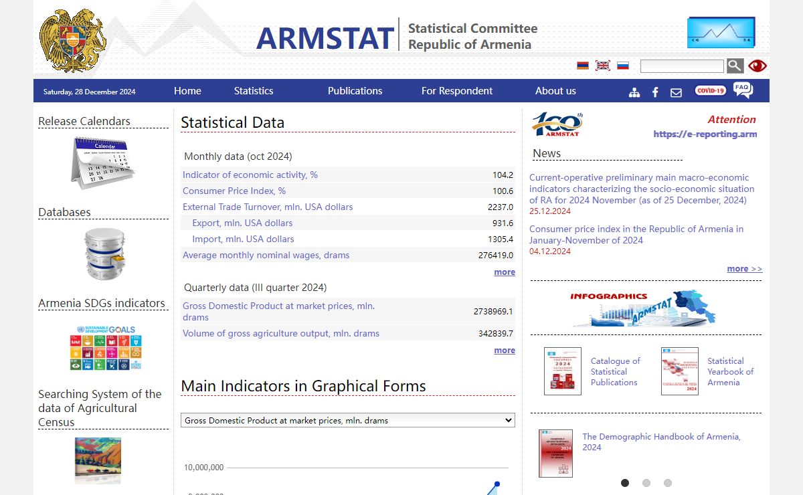Open the About us menu
The height and width of the screenshot is (495, 803).
(555, 91)
